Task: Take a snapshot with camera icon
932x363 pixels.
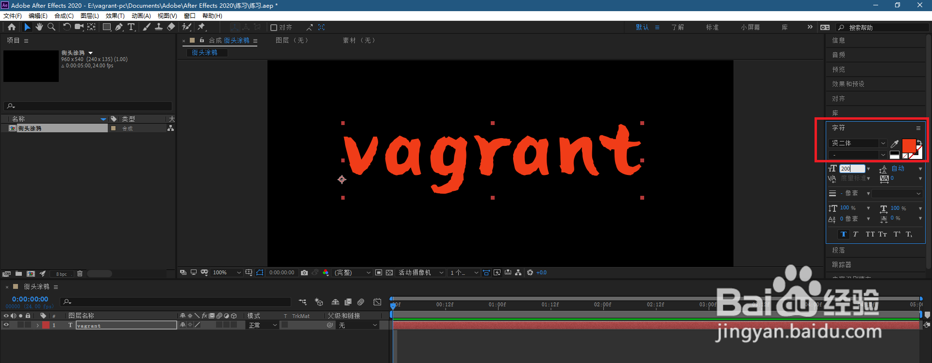Action: tap(304, 273)
